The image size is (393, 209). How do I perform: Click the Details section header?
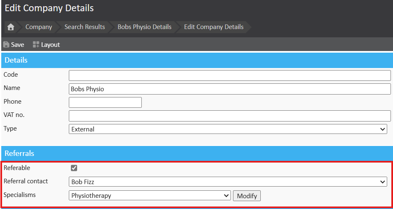[x=196, y=60]
